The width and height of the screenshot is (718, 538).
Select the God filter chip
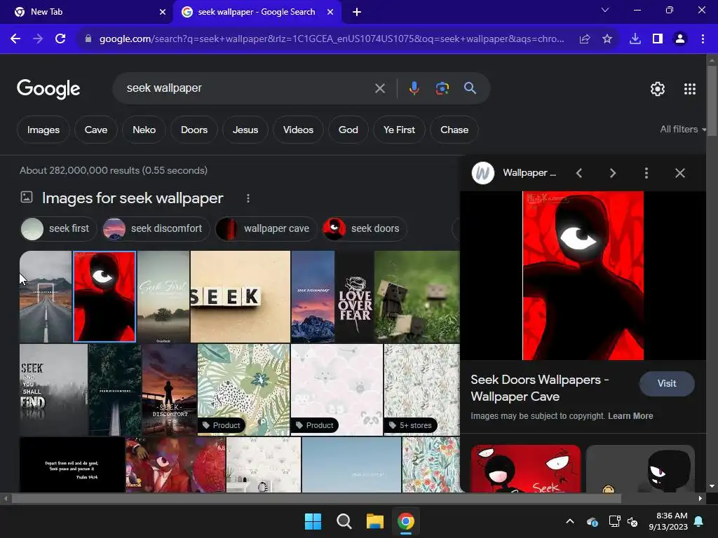pos(348,130)
